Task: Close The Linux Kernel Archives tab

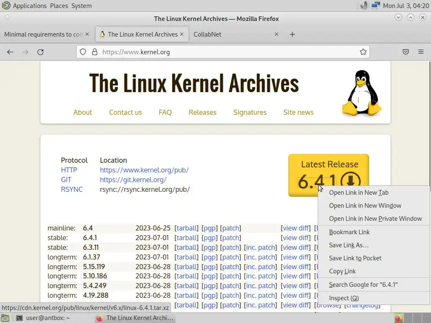Action: click(182, 34)
